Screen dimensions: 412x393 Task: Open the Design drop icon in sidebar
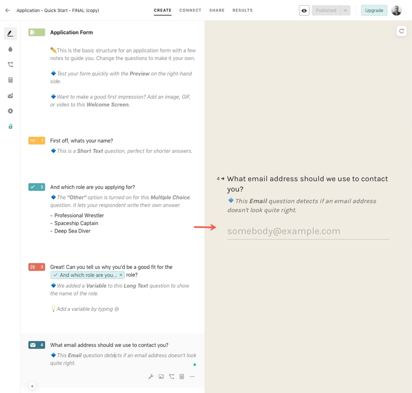coord(10,49)
